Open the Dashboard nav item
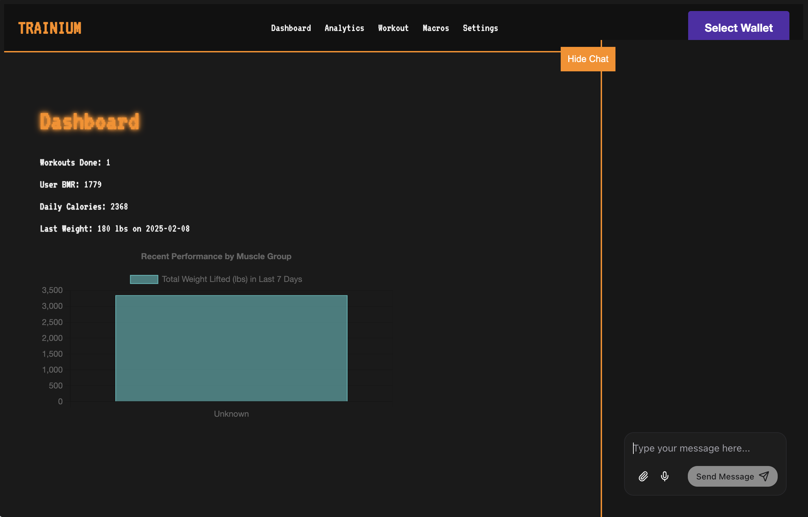 tap(291, 28)
